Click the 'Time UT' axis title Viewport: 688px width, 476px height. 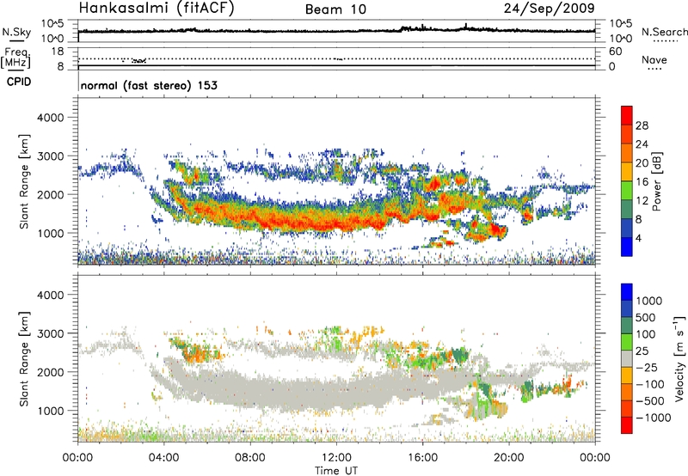pyautogui.click(x=336, y=471)
